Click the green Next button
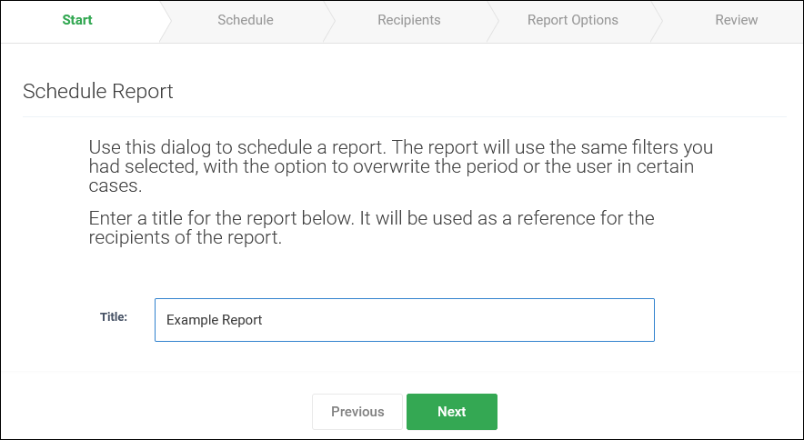This screenshot has height=440, width=804. coord(452,412)
